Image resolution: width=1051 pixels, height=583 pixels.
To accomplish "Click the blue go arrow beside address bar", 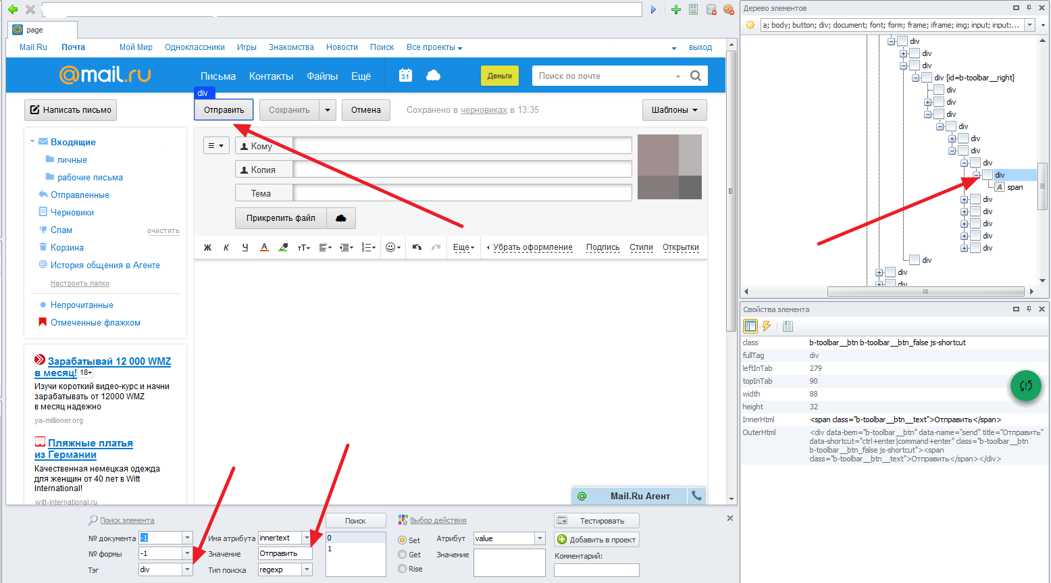I will coord(653,9).
